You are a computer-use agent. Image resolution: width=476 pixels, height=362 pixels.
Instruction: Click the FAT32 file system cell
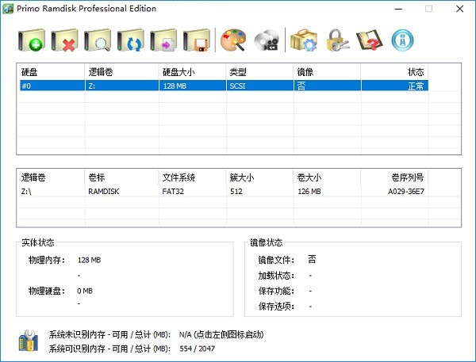click(x=173, y=192)
